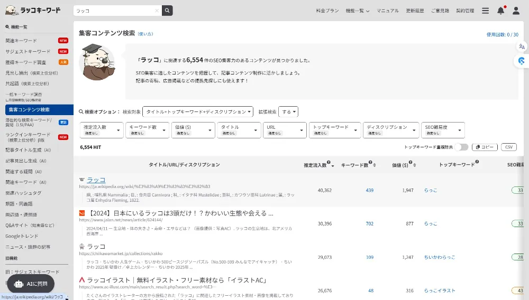Open the Wikipedia ラッコ result title
The width and height of the screenshot is (529, 300).
tap(96, 180)
